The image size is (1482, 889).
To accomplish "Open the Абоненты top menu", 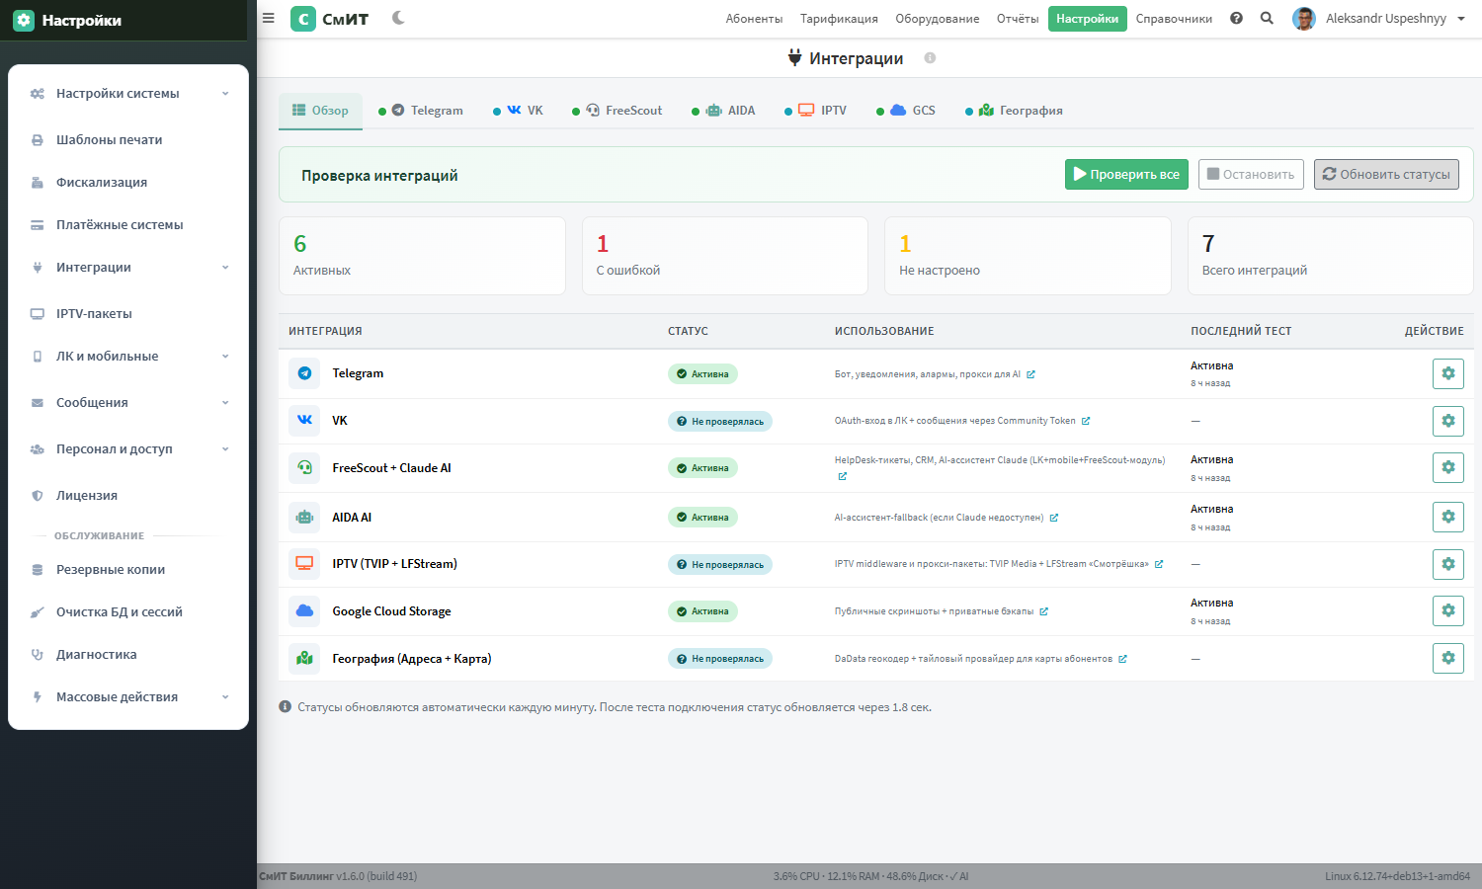I will tap(754, 19).
